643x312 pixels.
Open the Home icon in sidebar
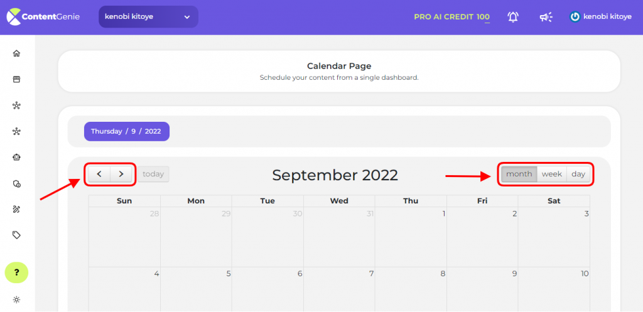[16, 53]
